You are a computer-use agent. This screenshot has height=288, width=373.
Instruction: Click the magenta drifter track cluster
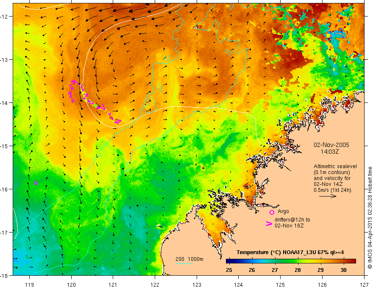95,102
